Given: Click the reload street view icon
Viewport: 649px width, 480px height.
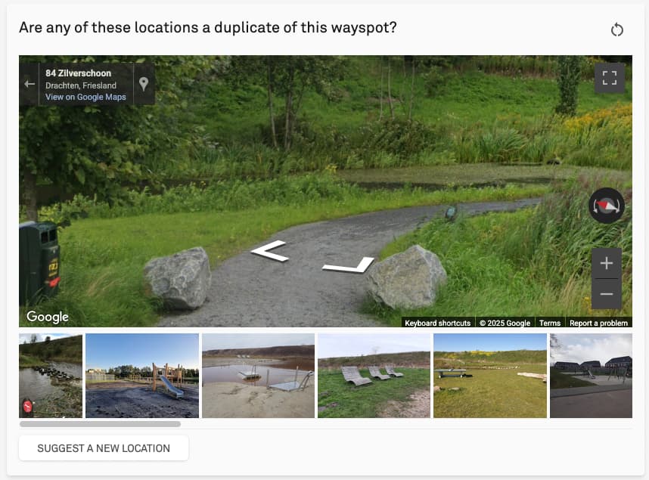Looking at the screenshot, I should (x=616, y=29).
